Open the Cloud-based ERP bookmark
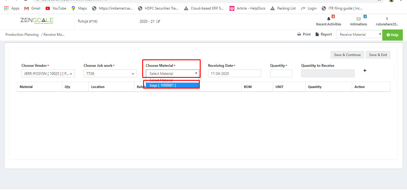 tap(204, 8)
